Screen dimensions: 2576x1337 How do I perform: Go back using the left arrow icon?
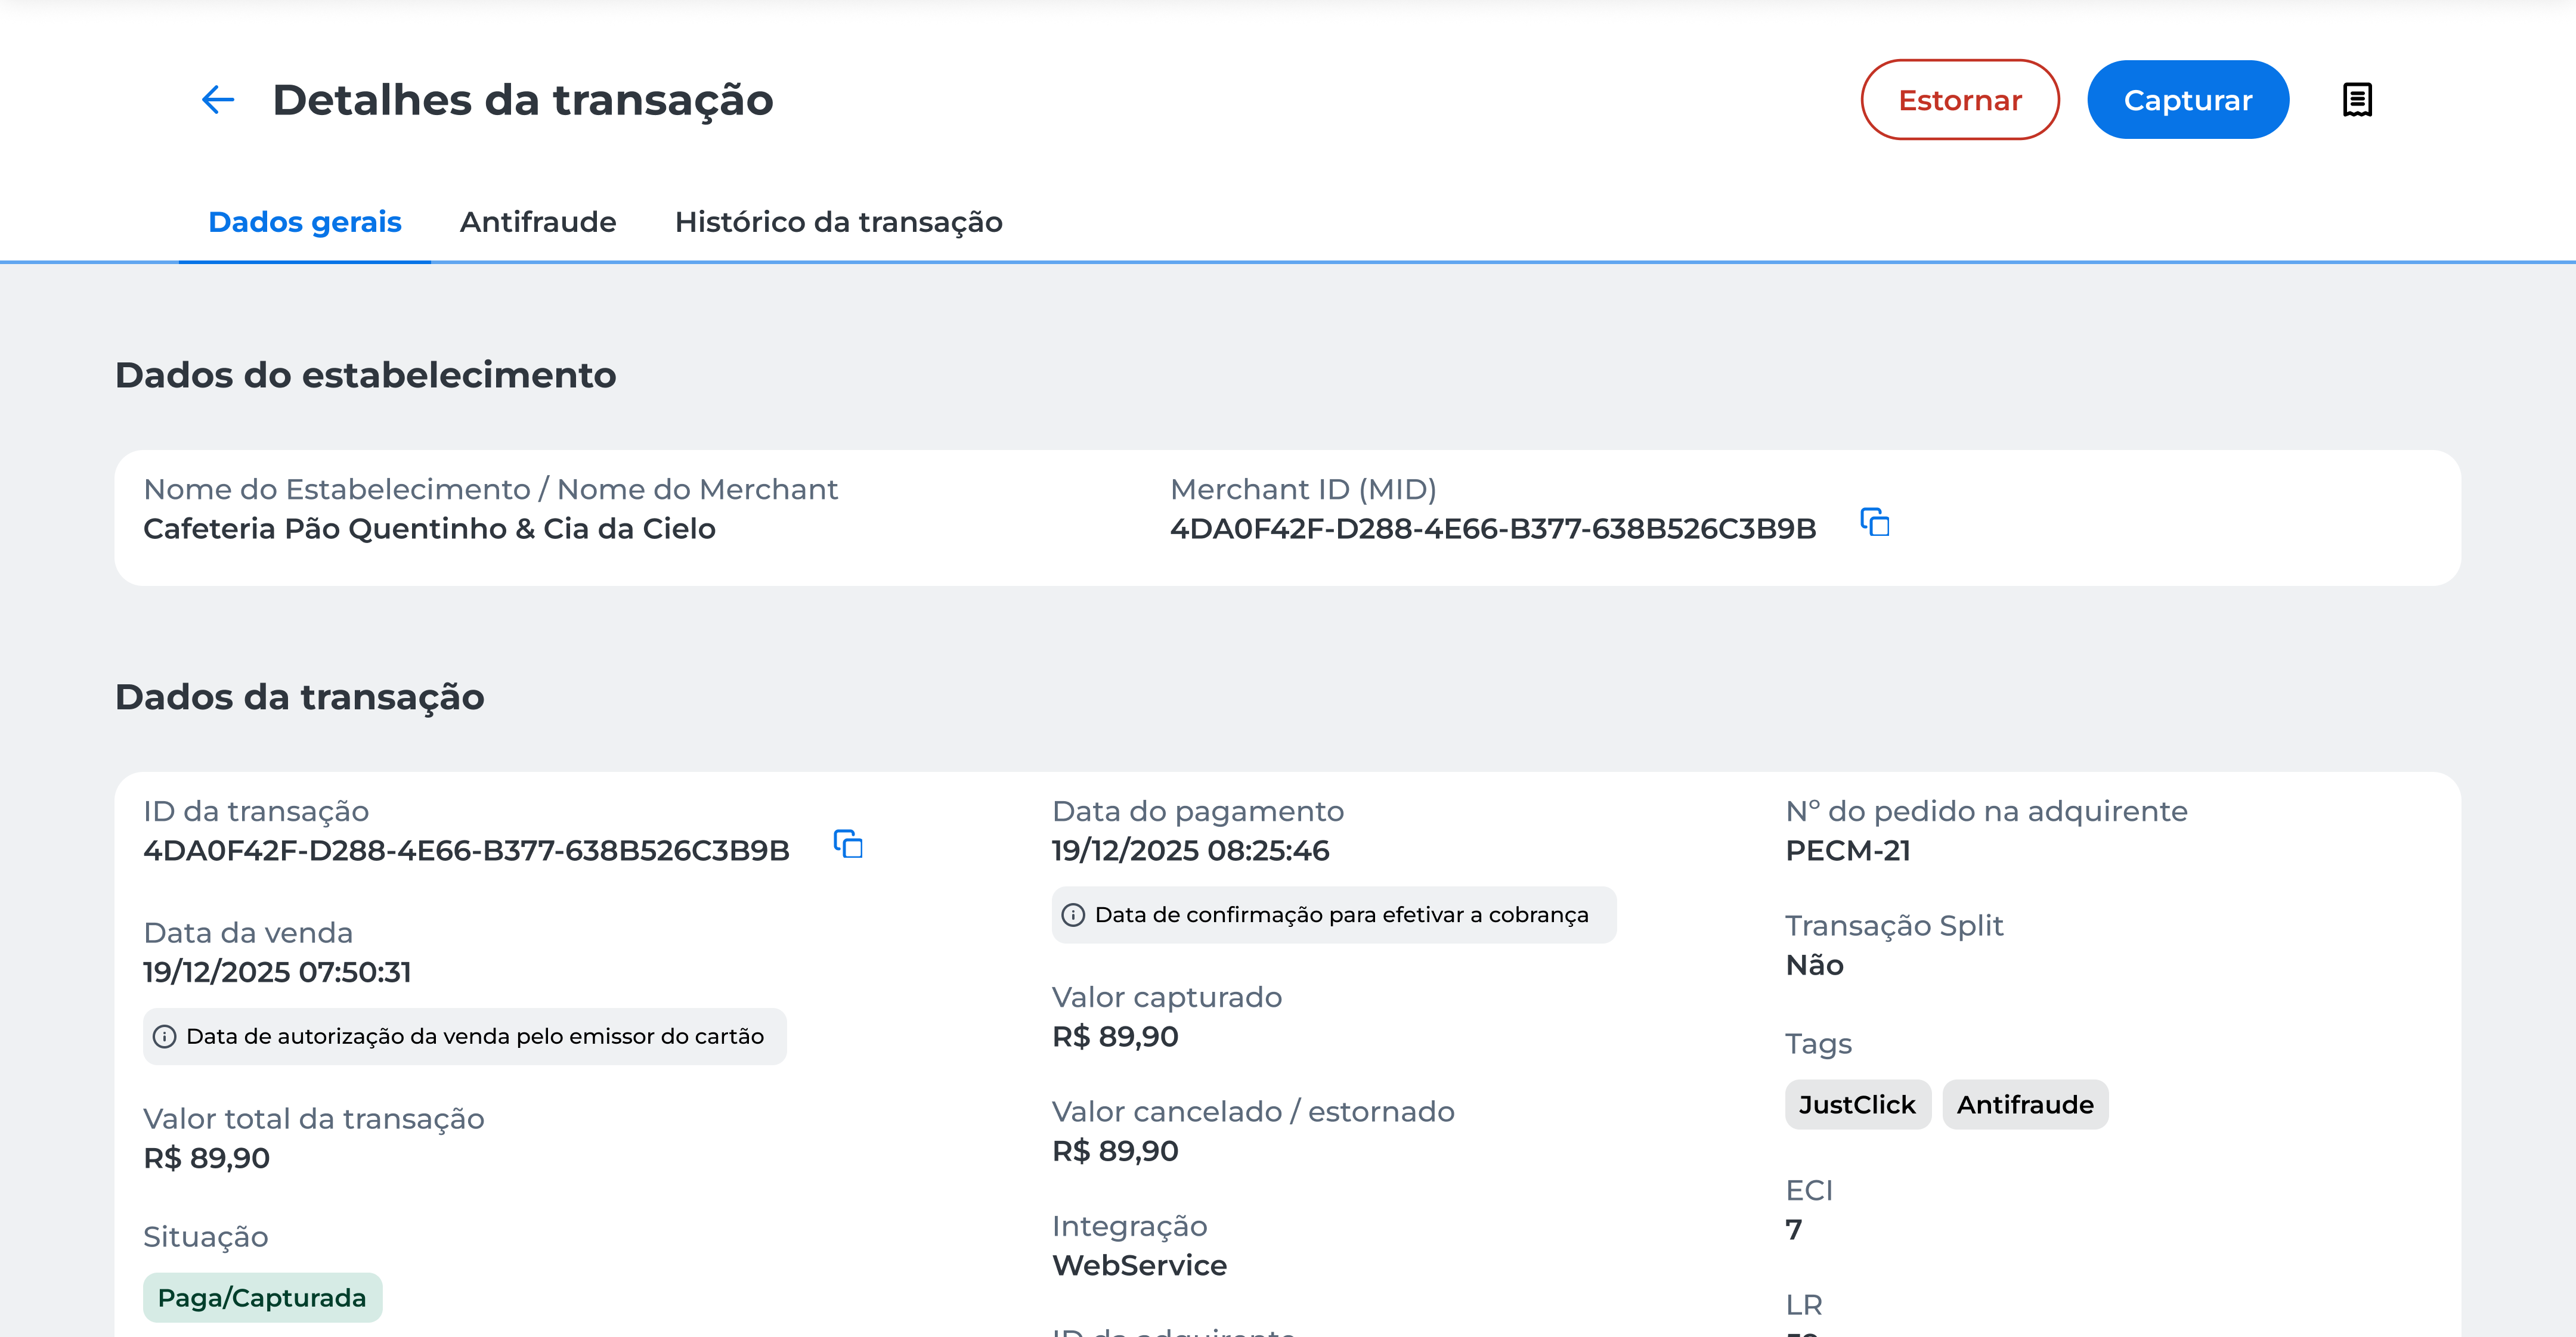[x=218, y=100]
